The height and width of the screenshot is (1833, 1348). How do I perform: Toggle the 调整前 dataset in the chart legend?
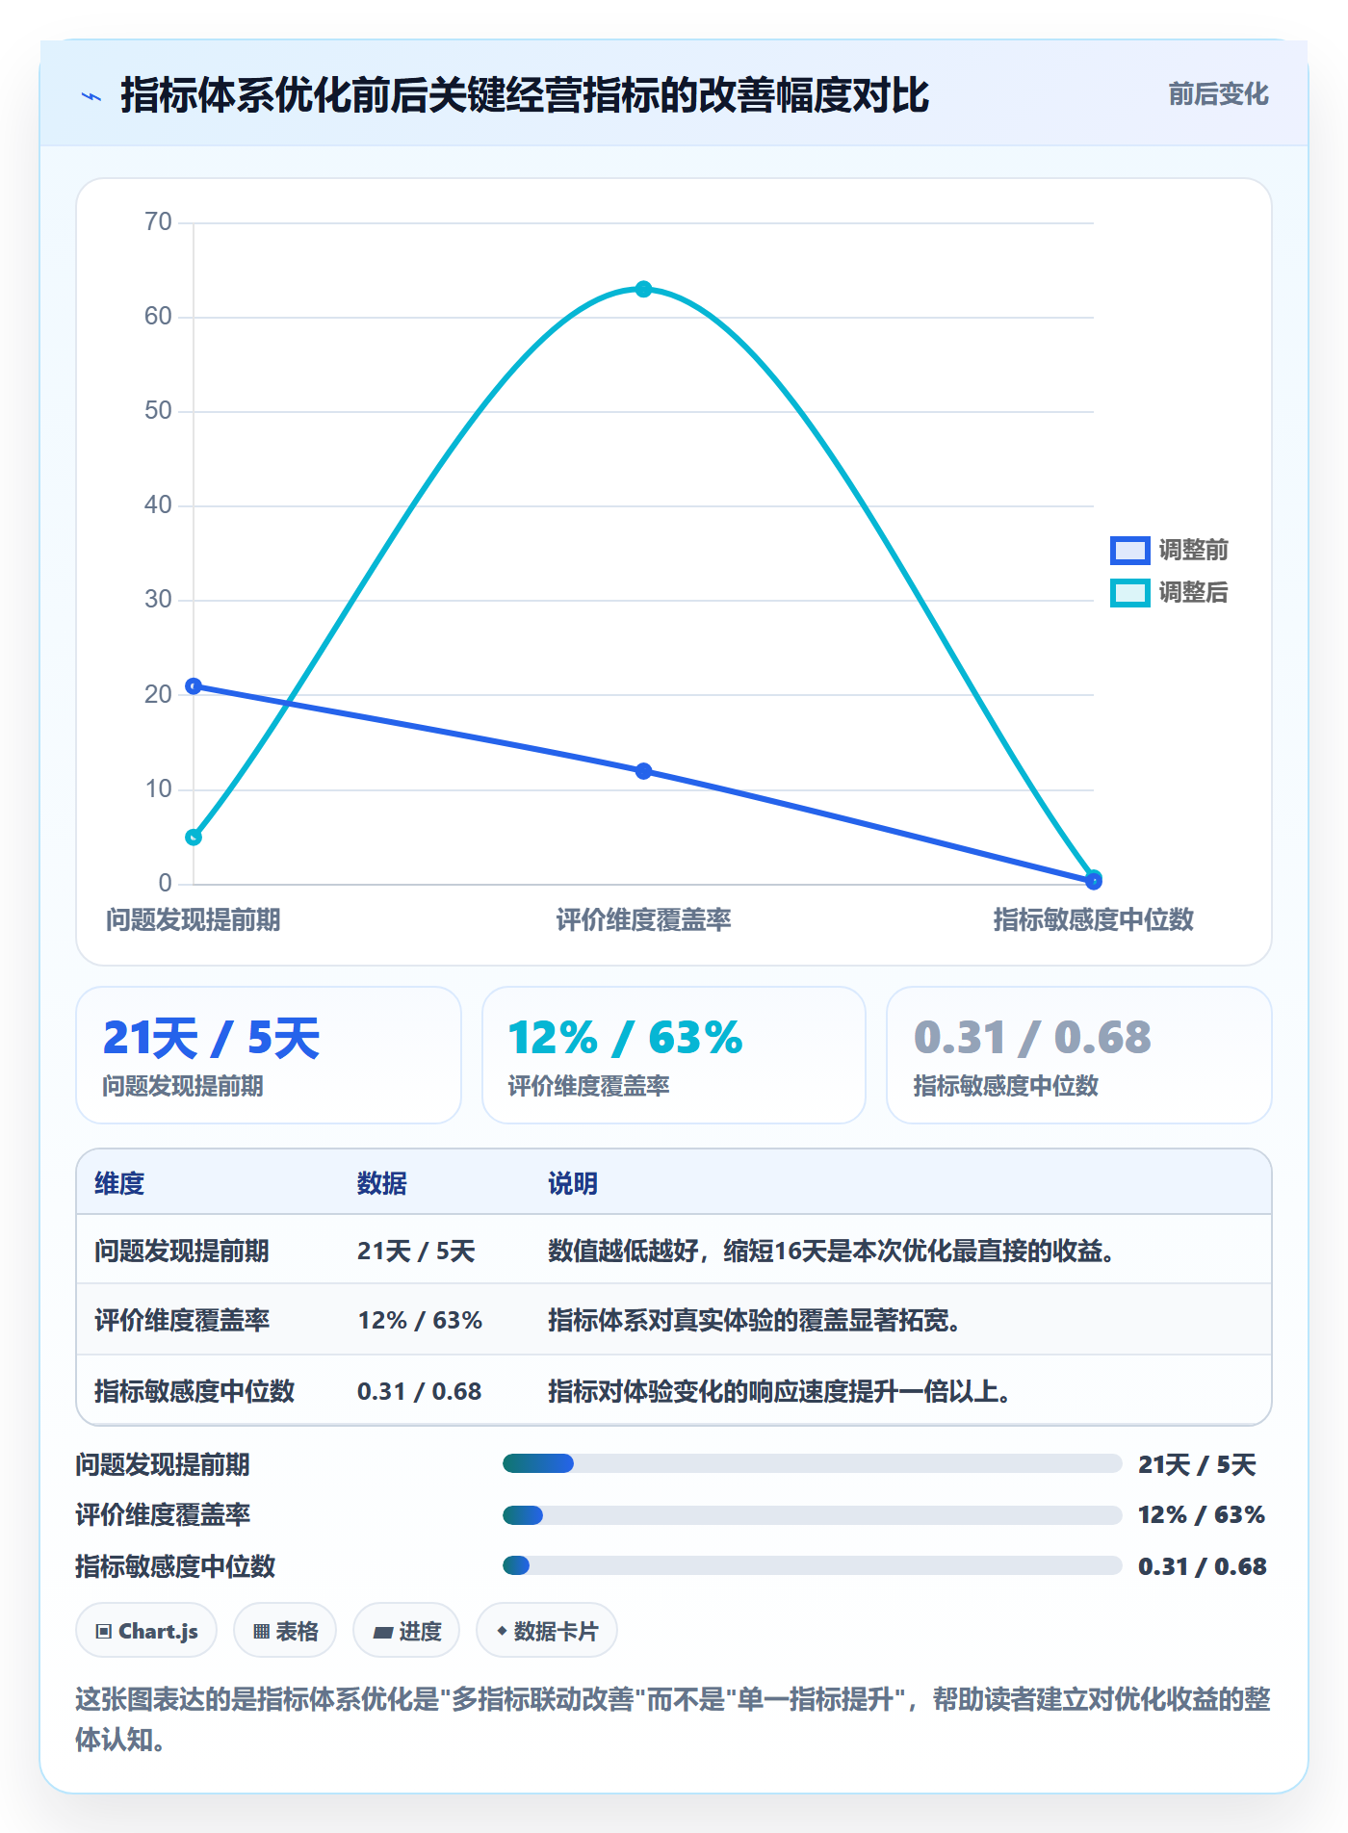click(1169, 550)
